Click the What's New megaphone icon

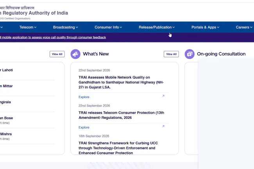coord(75,54)
